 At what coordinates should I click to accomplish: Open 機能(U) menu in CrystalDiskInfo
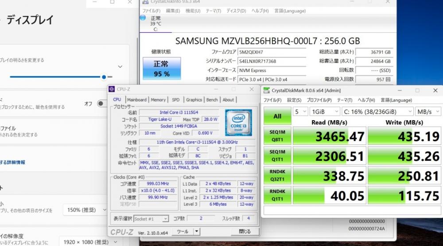point(193,11)
